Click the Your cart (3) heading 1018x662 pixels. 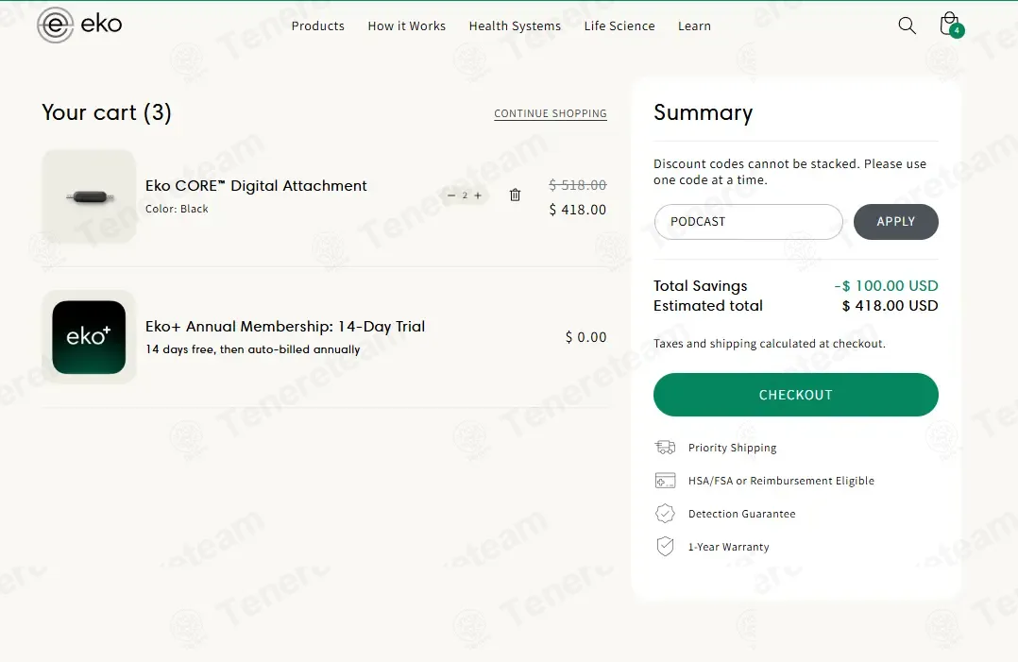click(107, 112)
